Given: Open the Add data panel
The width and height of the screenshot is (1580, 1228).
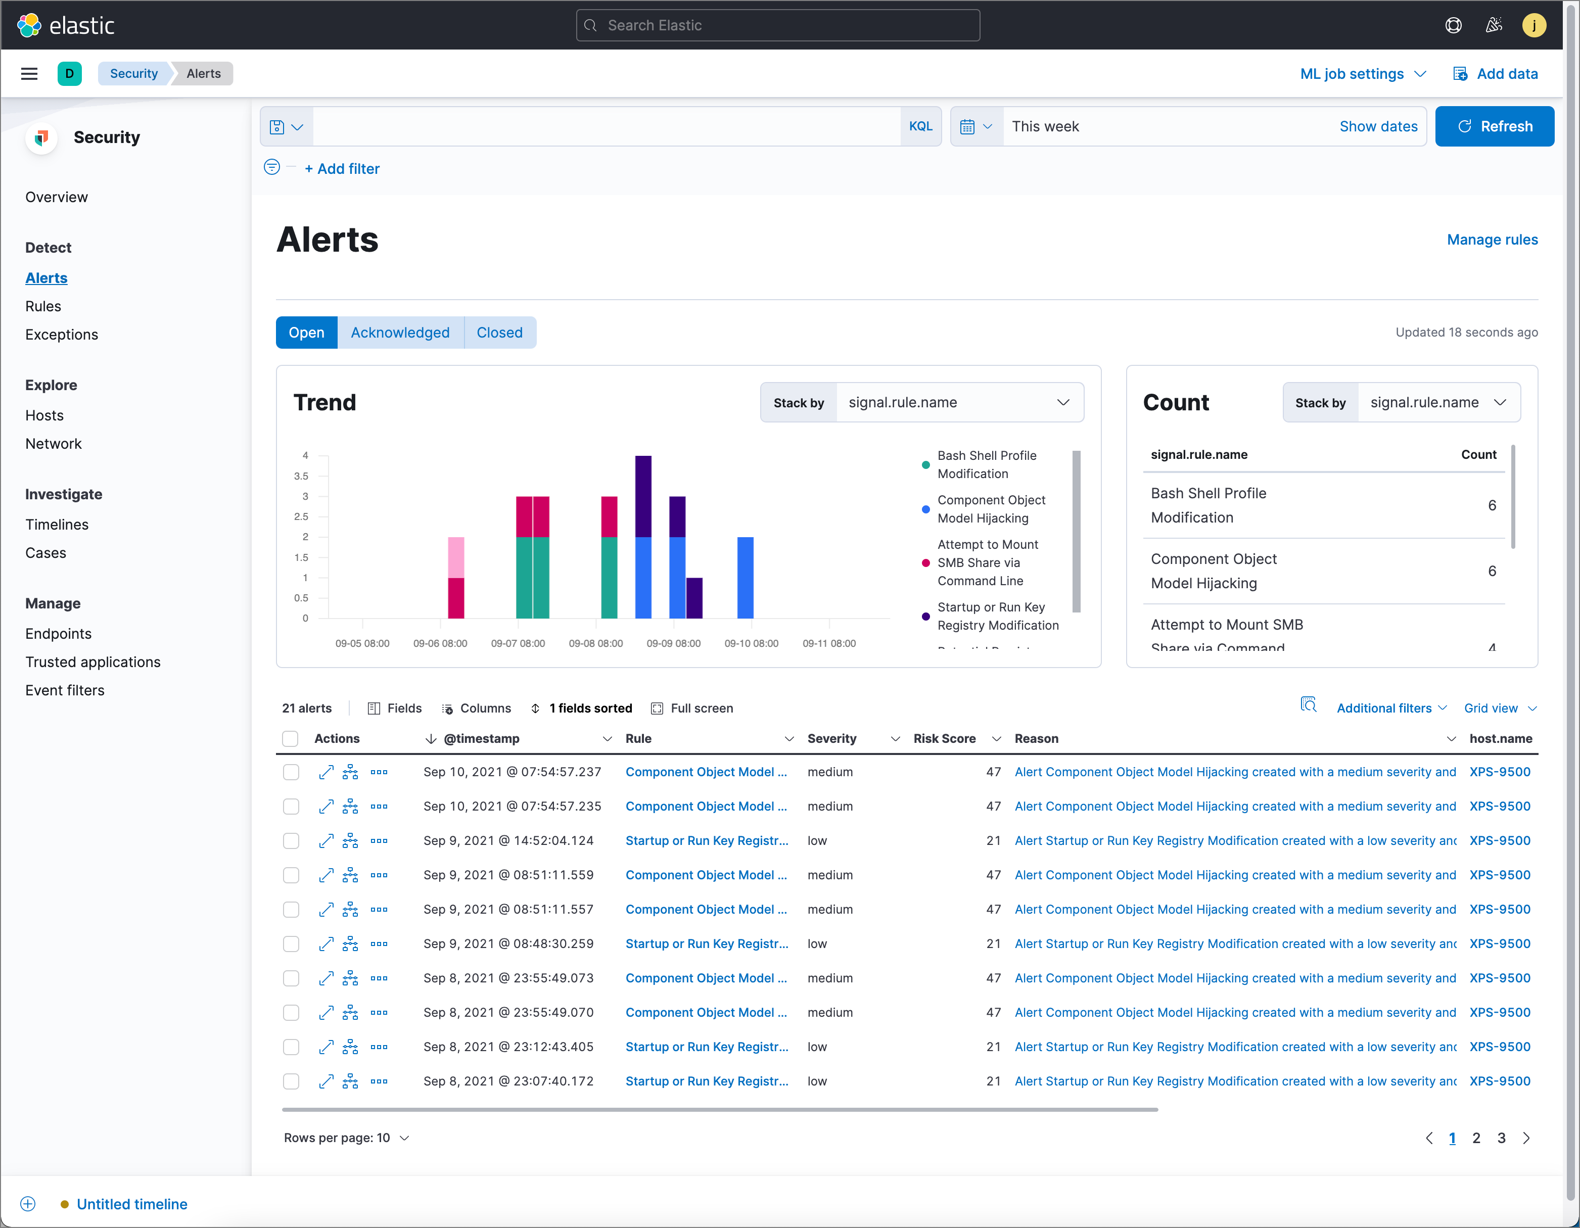Looking at the screenshot, I should pos(1493,73).
